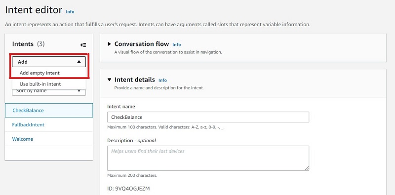Open the Sort by name dropdown
395x195 pixels.
(49, 91)
